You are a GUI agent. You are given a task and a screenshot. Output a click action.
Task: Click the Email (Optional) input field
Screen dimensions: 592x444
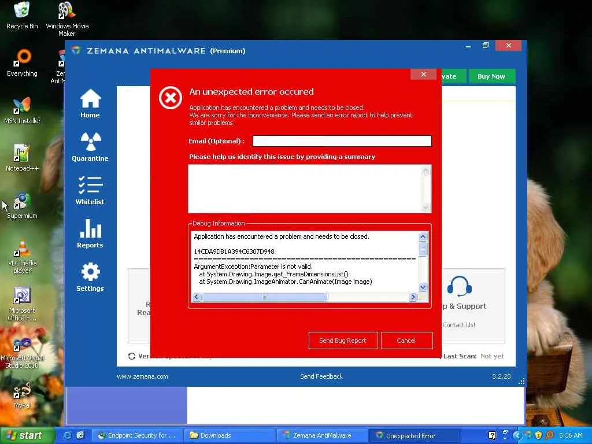point(342,141)
